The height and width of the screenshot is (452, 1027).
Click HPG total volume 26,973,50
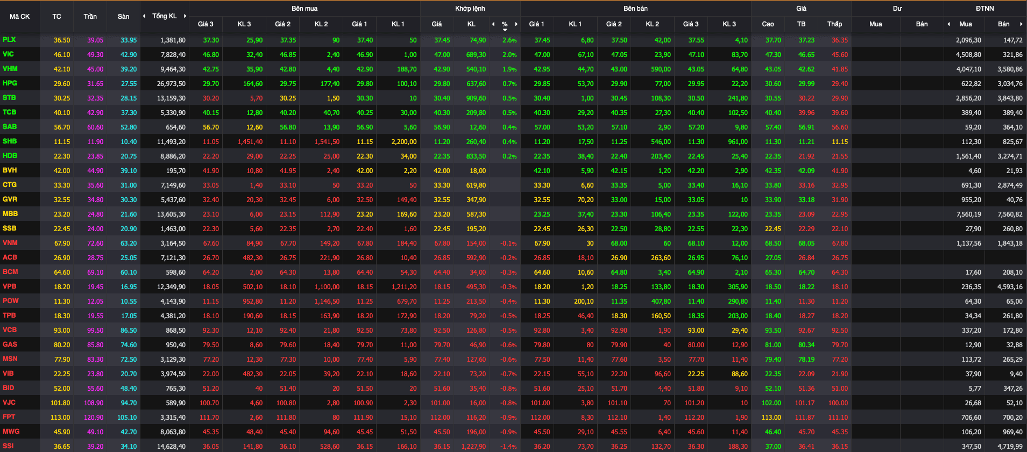click(171, 84)
